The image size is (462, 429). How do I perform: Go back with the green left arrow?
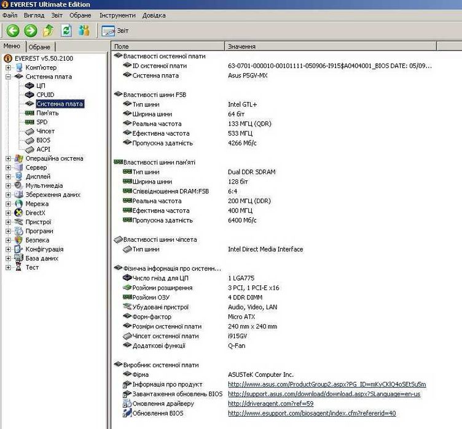(13, 31)
